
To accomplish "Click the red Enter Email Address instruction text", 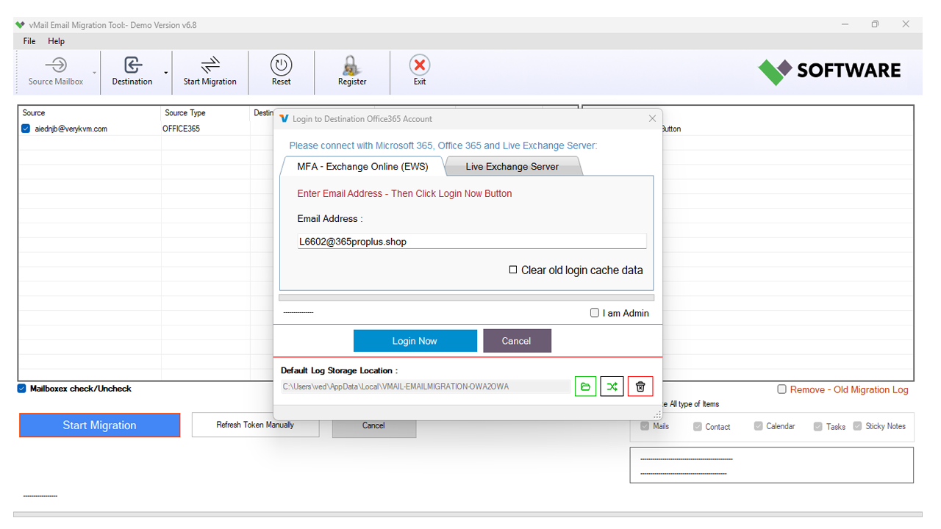I will click(x=404, y=194).
